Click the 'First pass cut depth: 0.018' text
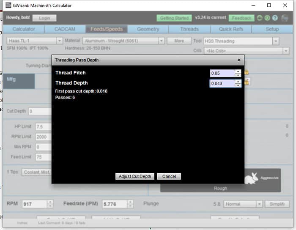The image size is (296, 230). (x=81, y=91)
